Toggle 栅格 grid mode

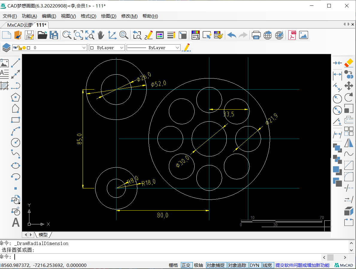[173, 265]
